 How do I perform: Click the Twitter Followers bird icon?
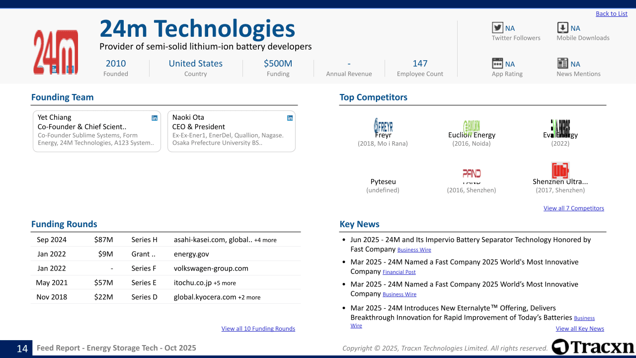(x=497, y=28)
